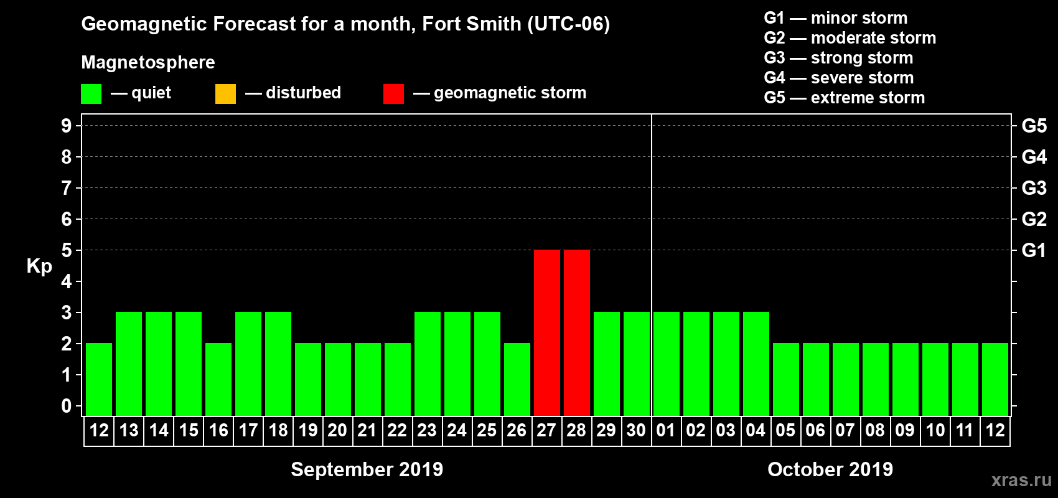Click the green bar for October 04

pyautogui.click(x=756, y=364)
